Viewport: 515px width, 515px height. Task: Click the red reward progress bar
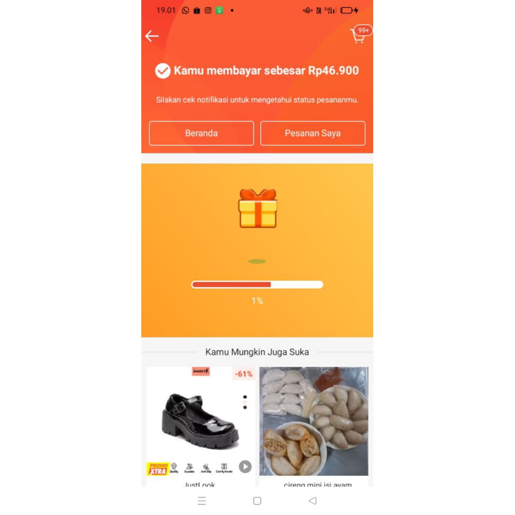pyautogui.click(x=257, y=285)
